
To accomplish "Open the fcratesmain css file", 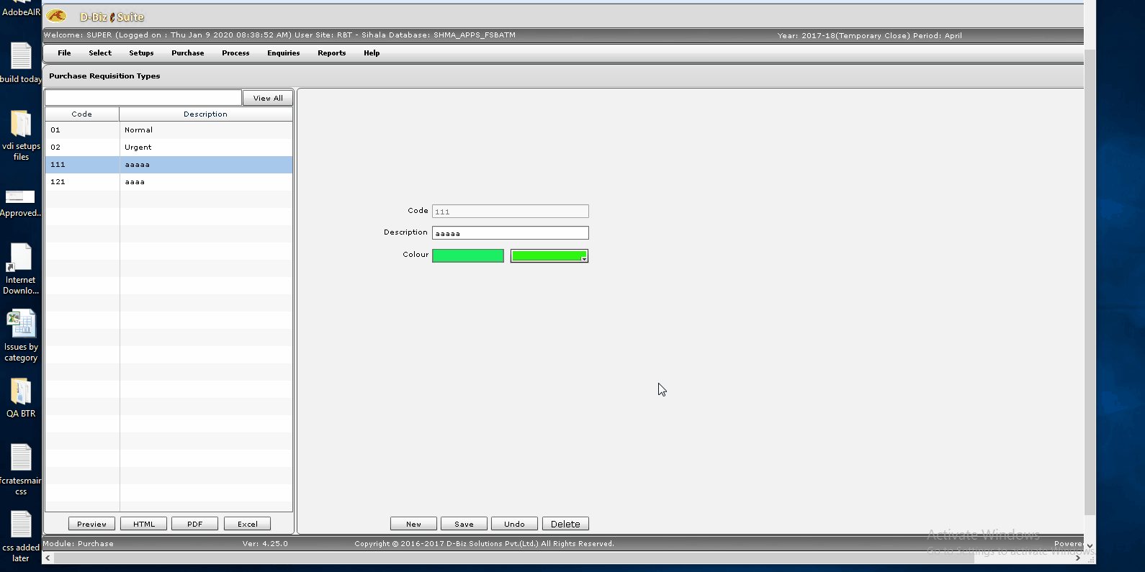I will 21,470.
